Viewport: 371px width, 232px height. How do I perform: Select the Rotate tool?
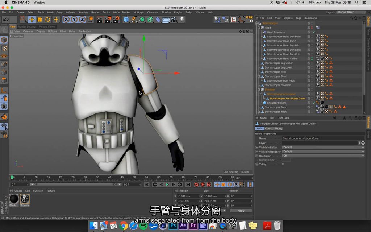coord(48,20)
